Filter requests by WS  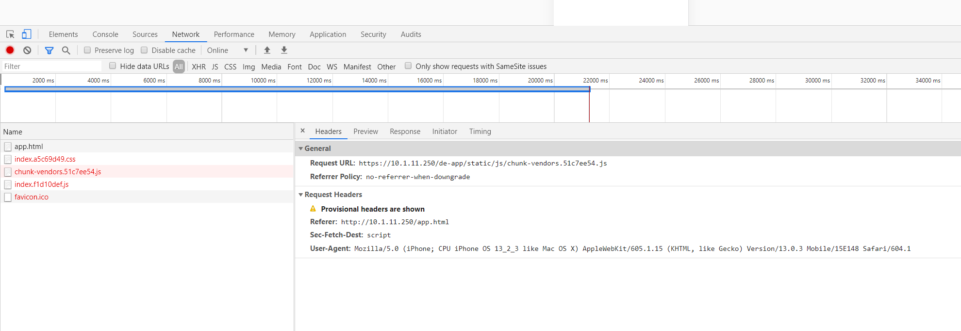pos(332,66)
